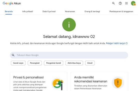The height and width of the screenshot is (91, 138).
Task: Click the large green profile picture
Action: (69, 25)
